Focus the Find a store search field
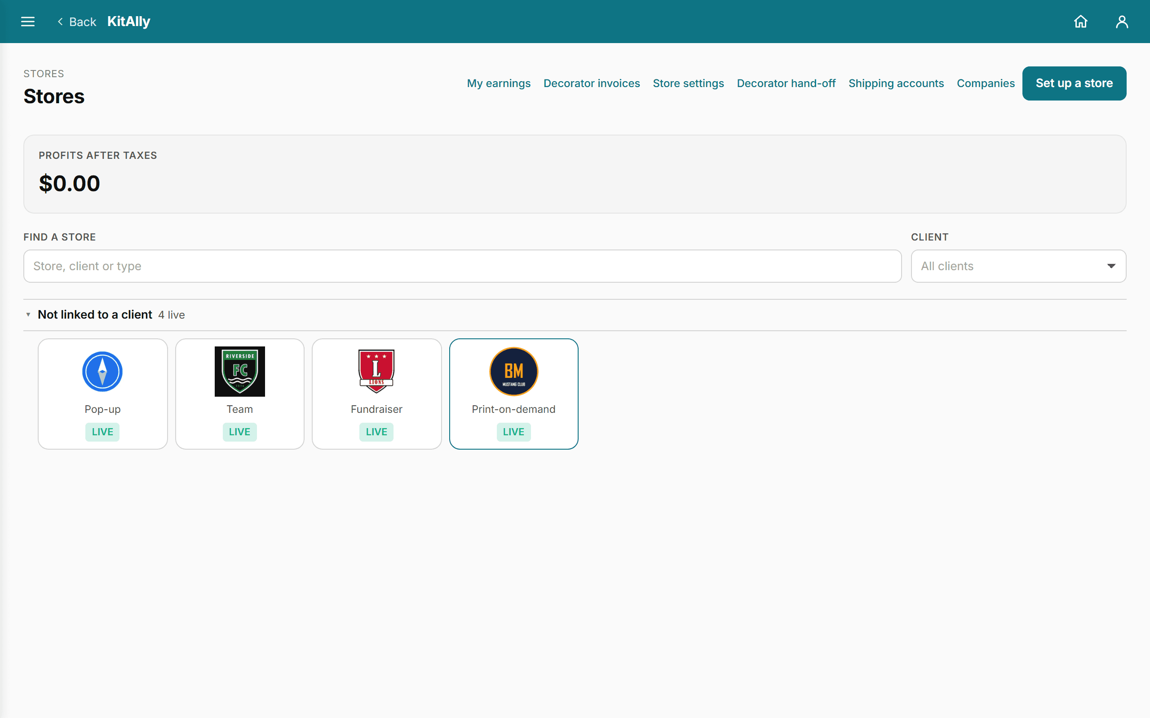This screenshot has width=1150, height=718. 462,266
